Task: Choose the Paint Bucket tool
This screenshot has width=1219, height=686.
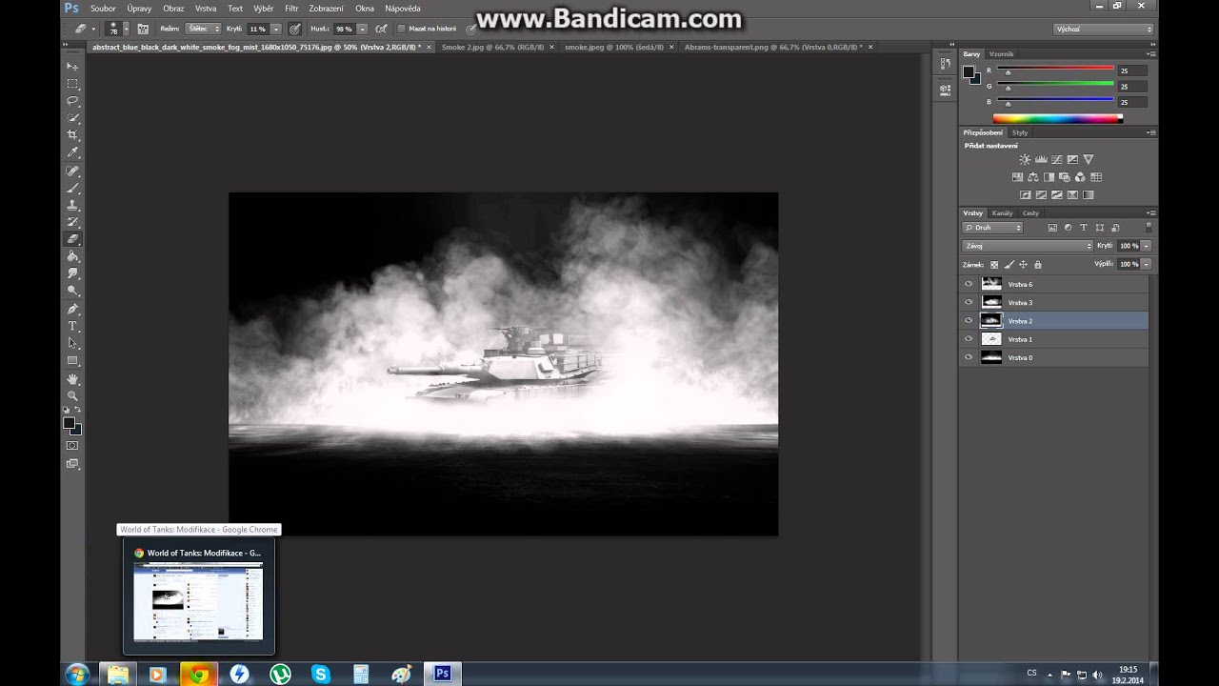Action: pyautogui.click(x=72, y=256)
